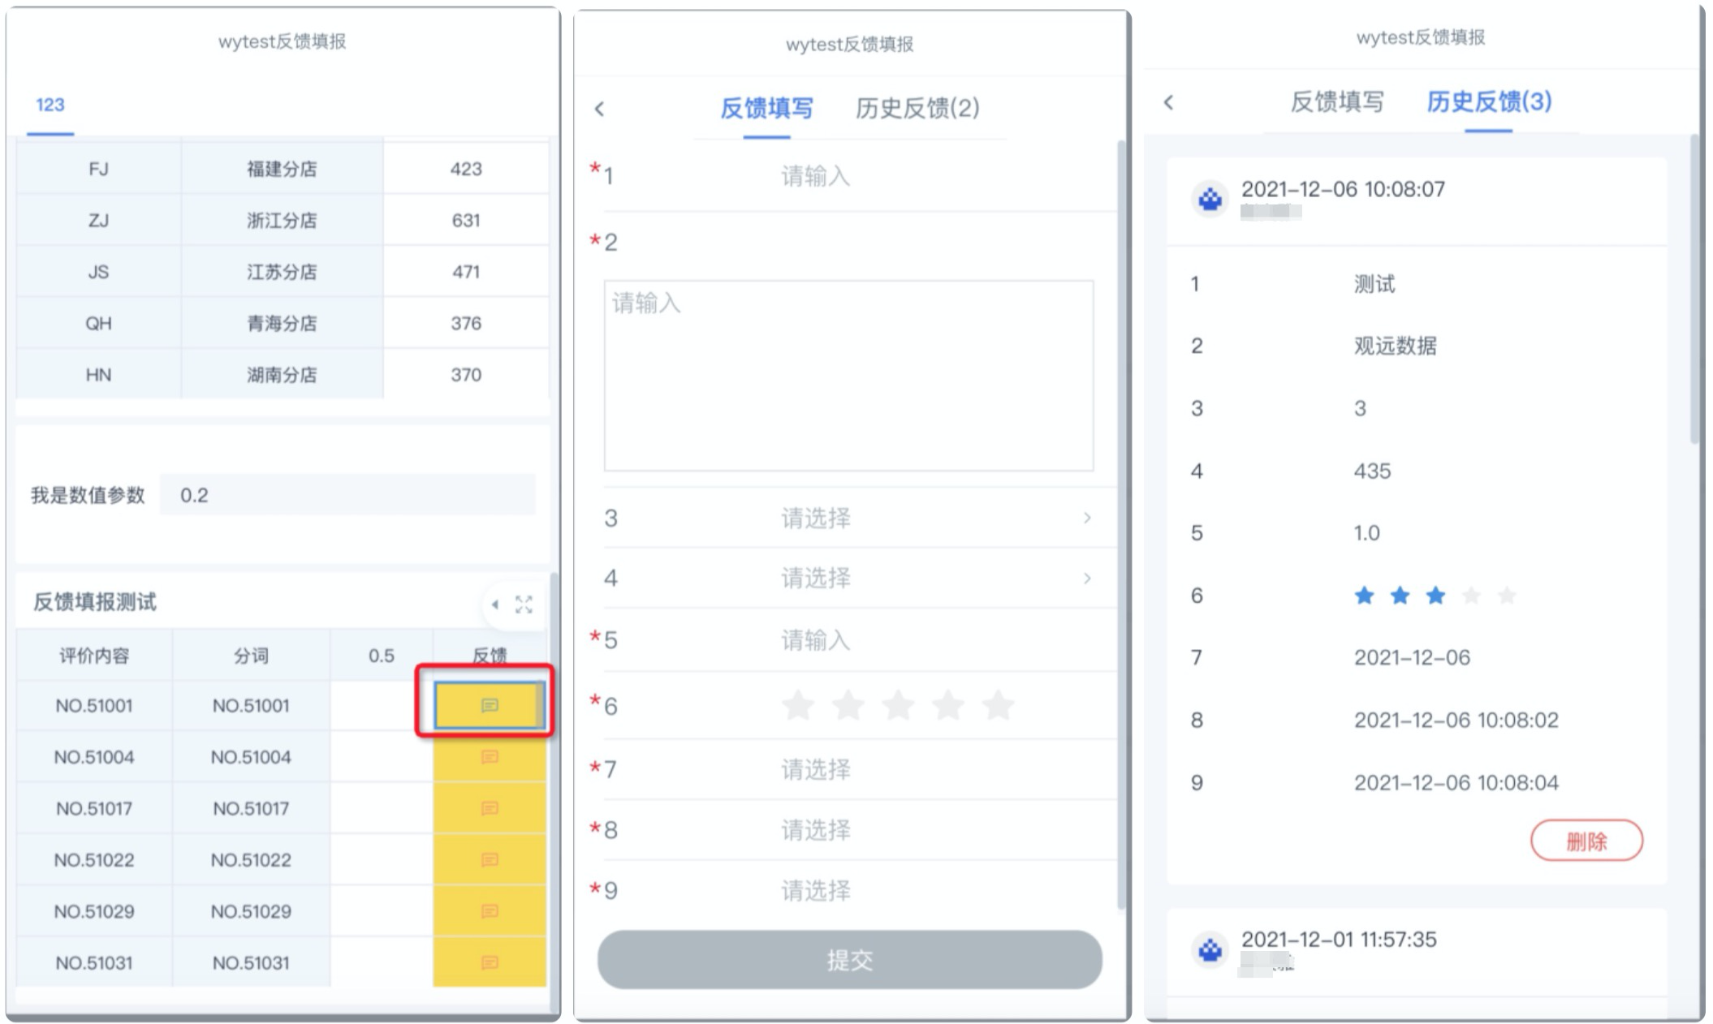Screen dimensions: 1713x1024
Task: Click feedback icon in NO.51031 row
Action: (489, 962)
